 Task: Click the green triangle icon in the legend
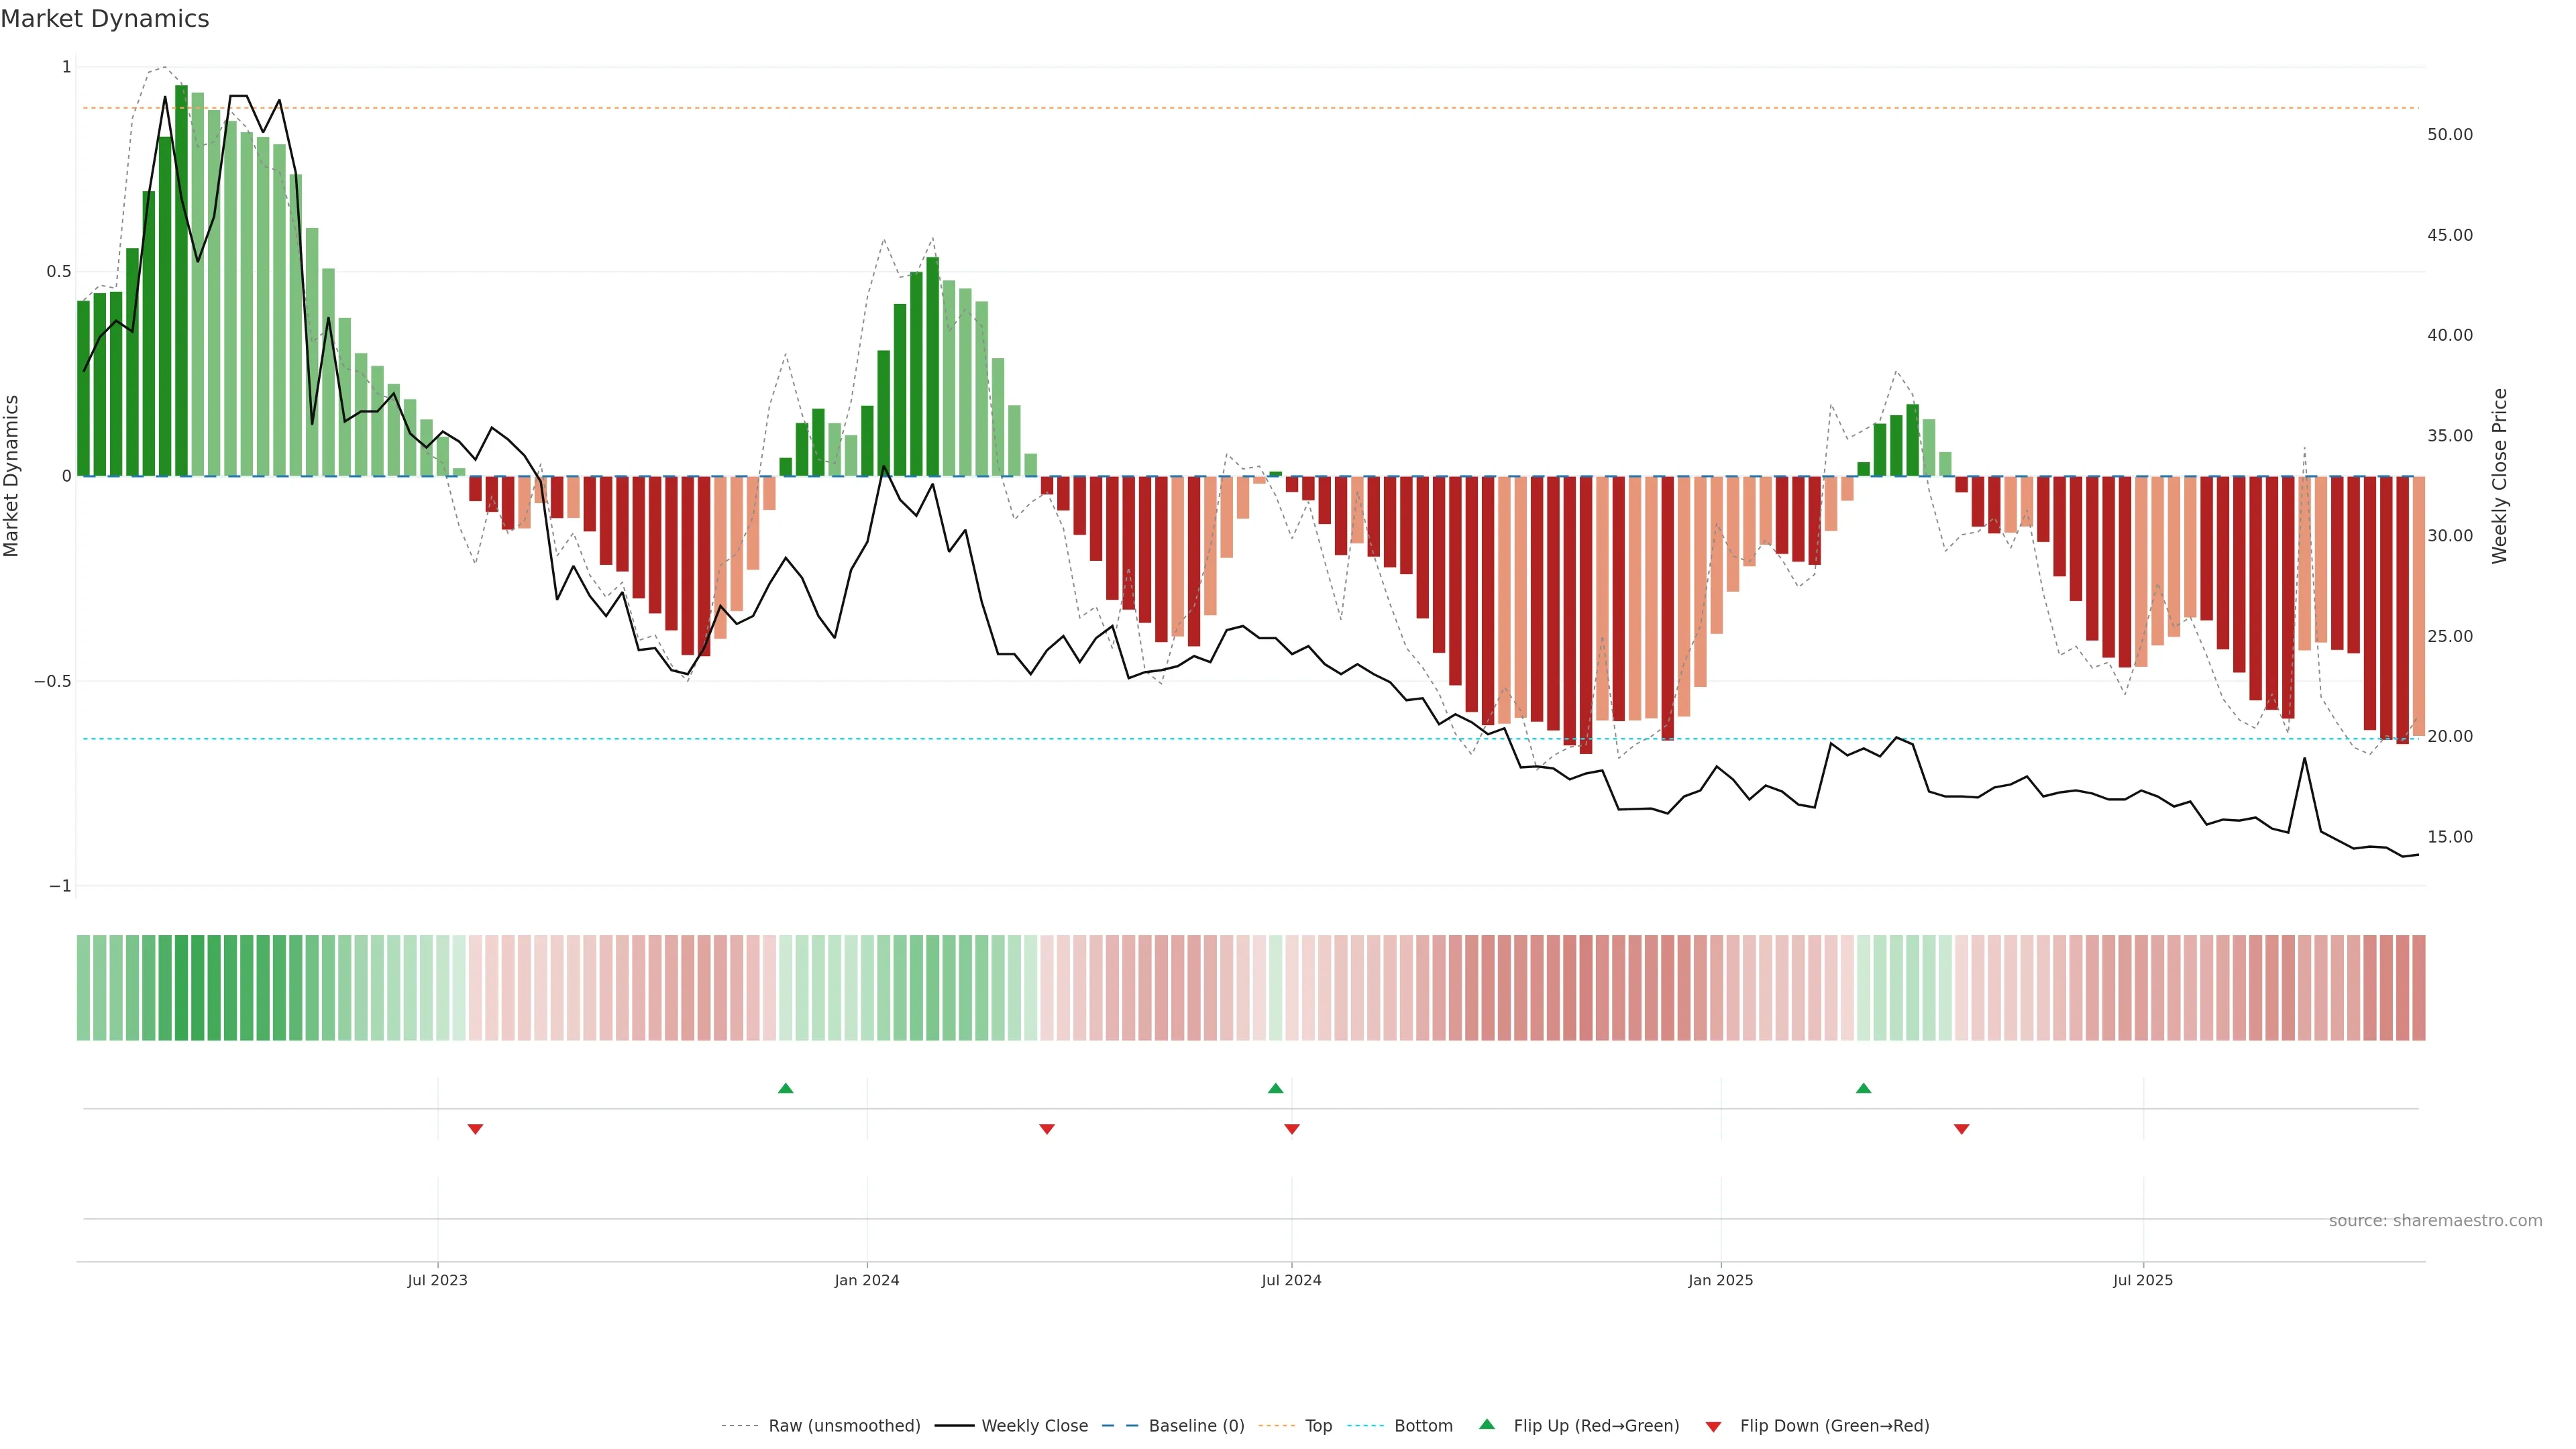pos(1487,1424)
